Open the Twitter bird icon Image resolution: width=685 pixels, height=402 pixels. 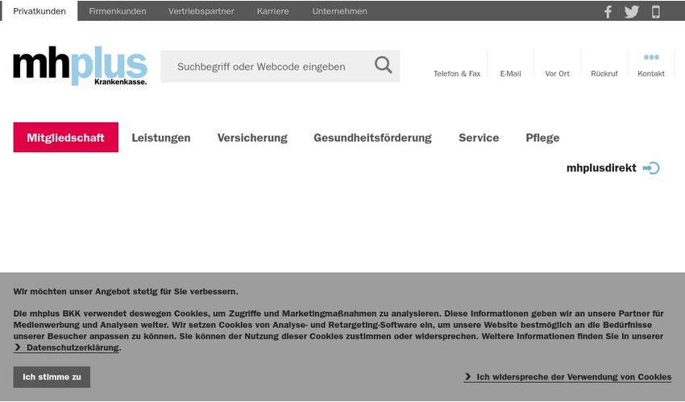632,11
